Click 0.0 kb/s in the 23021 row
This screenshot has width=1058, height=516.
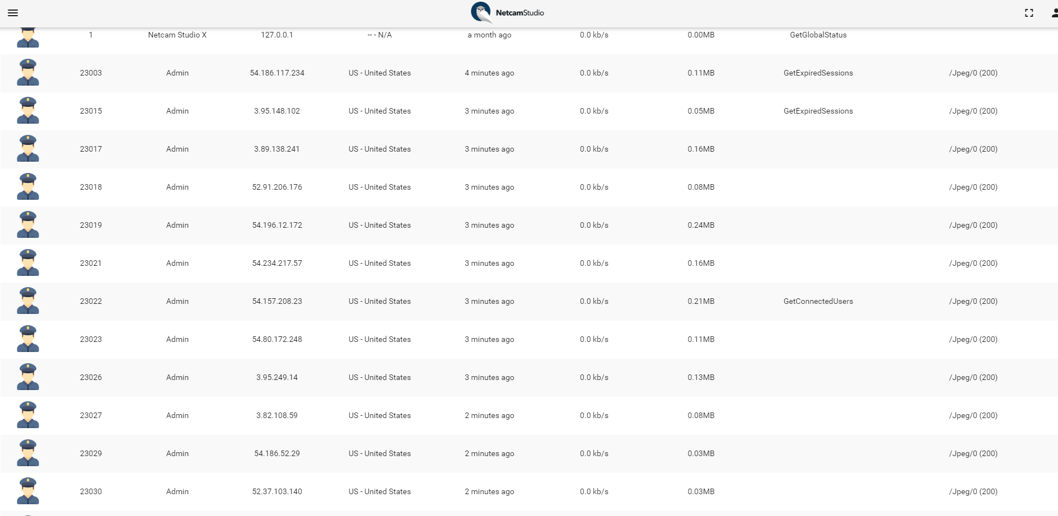[x=594, y=263]
